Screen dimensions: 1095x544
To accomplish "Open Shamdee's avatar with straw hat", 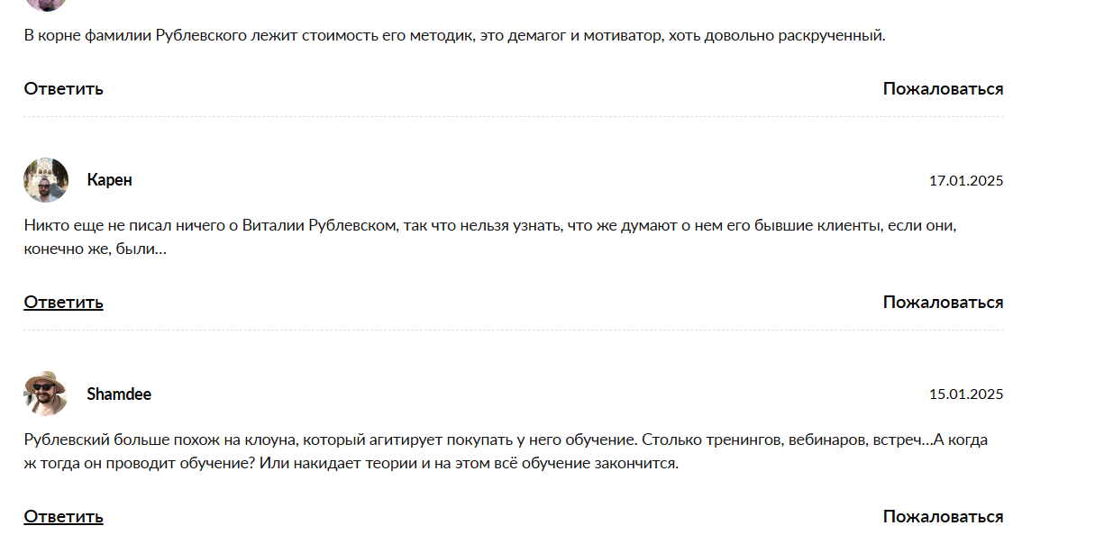I will coord(46,394).
